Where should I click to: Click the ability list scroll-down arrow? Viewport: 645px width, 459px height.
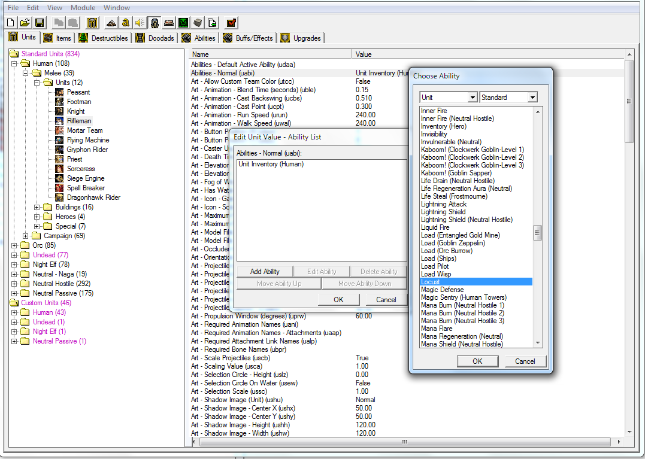(538, 343)
